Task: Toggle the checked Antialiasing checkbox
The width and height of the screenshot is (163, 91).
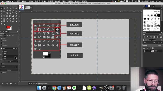Action: click(x=1, y=38)
